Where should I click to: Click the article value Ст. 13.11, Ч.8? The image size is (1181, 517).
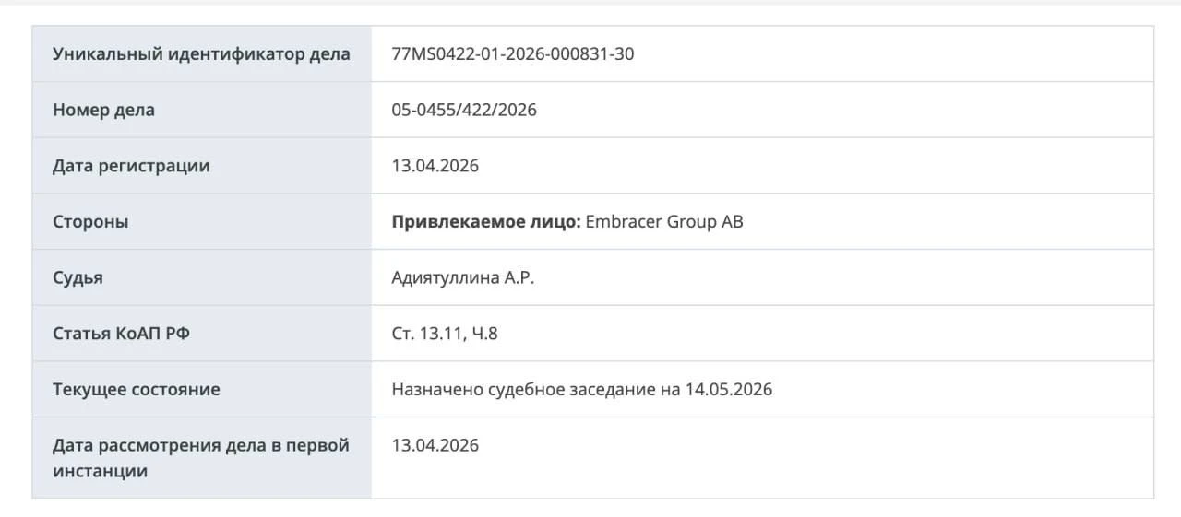pyautogui.click(x=445, y=334)
